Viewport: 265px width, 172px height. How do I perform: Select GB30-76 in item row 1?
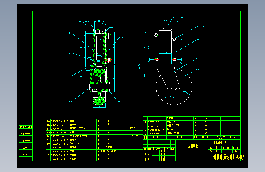(153, 133)
